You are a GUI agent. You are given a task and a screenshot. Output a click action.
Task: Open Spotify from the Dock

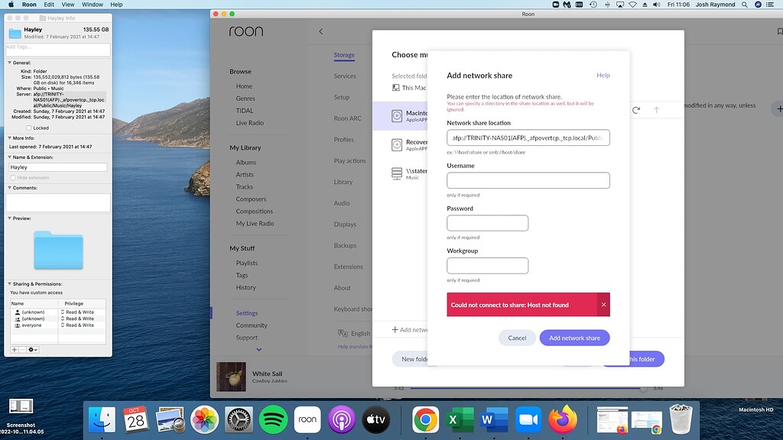click(x=273, y=419)
